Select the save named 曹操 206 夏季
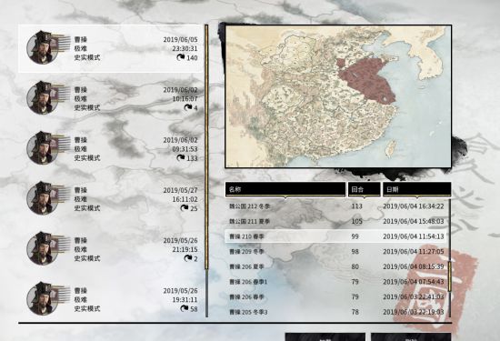500x341 pixels. click(336, 266)
